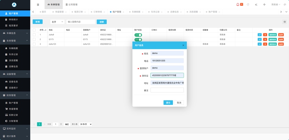Click the blue edit pencil for zuhu9
Image resolution: width=289 pixels, height=140 pixels.
click(x=259, y=35)
